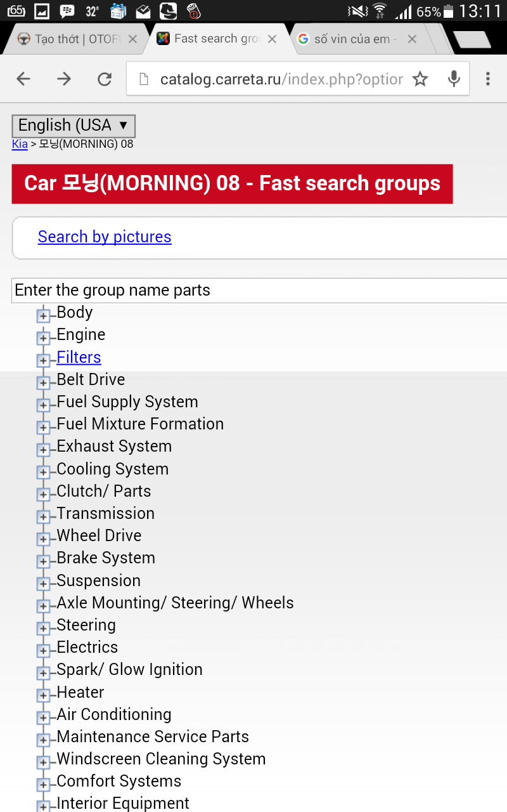The width and height of the screenshot is (507, 812).
Task: Open the Filters link
Action: (x=79, y=357)
